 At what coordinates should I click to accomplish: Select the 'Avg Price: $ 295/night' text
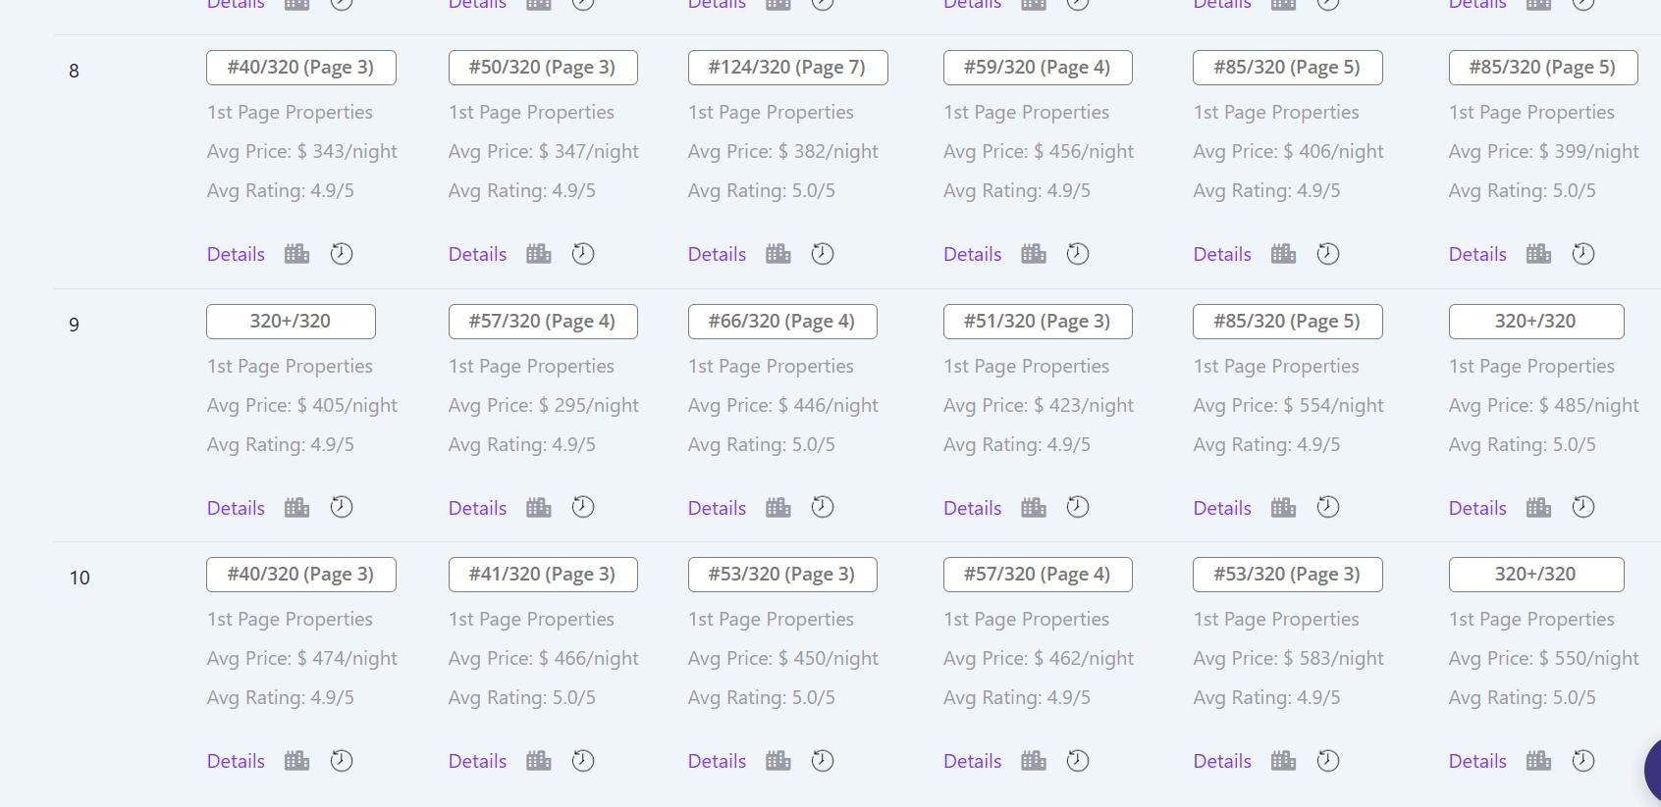click(544, 406)
